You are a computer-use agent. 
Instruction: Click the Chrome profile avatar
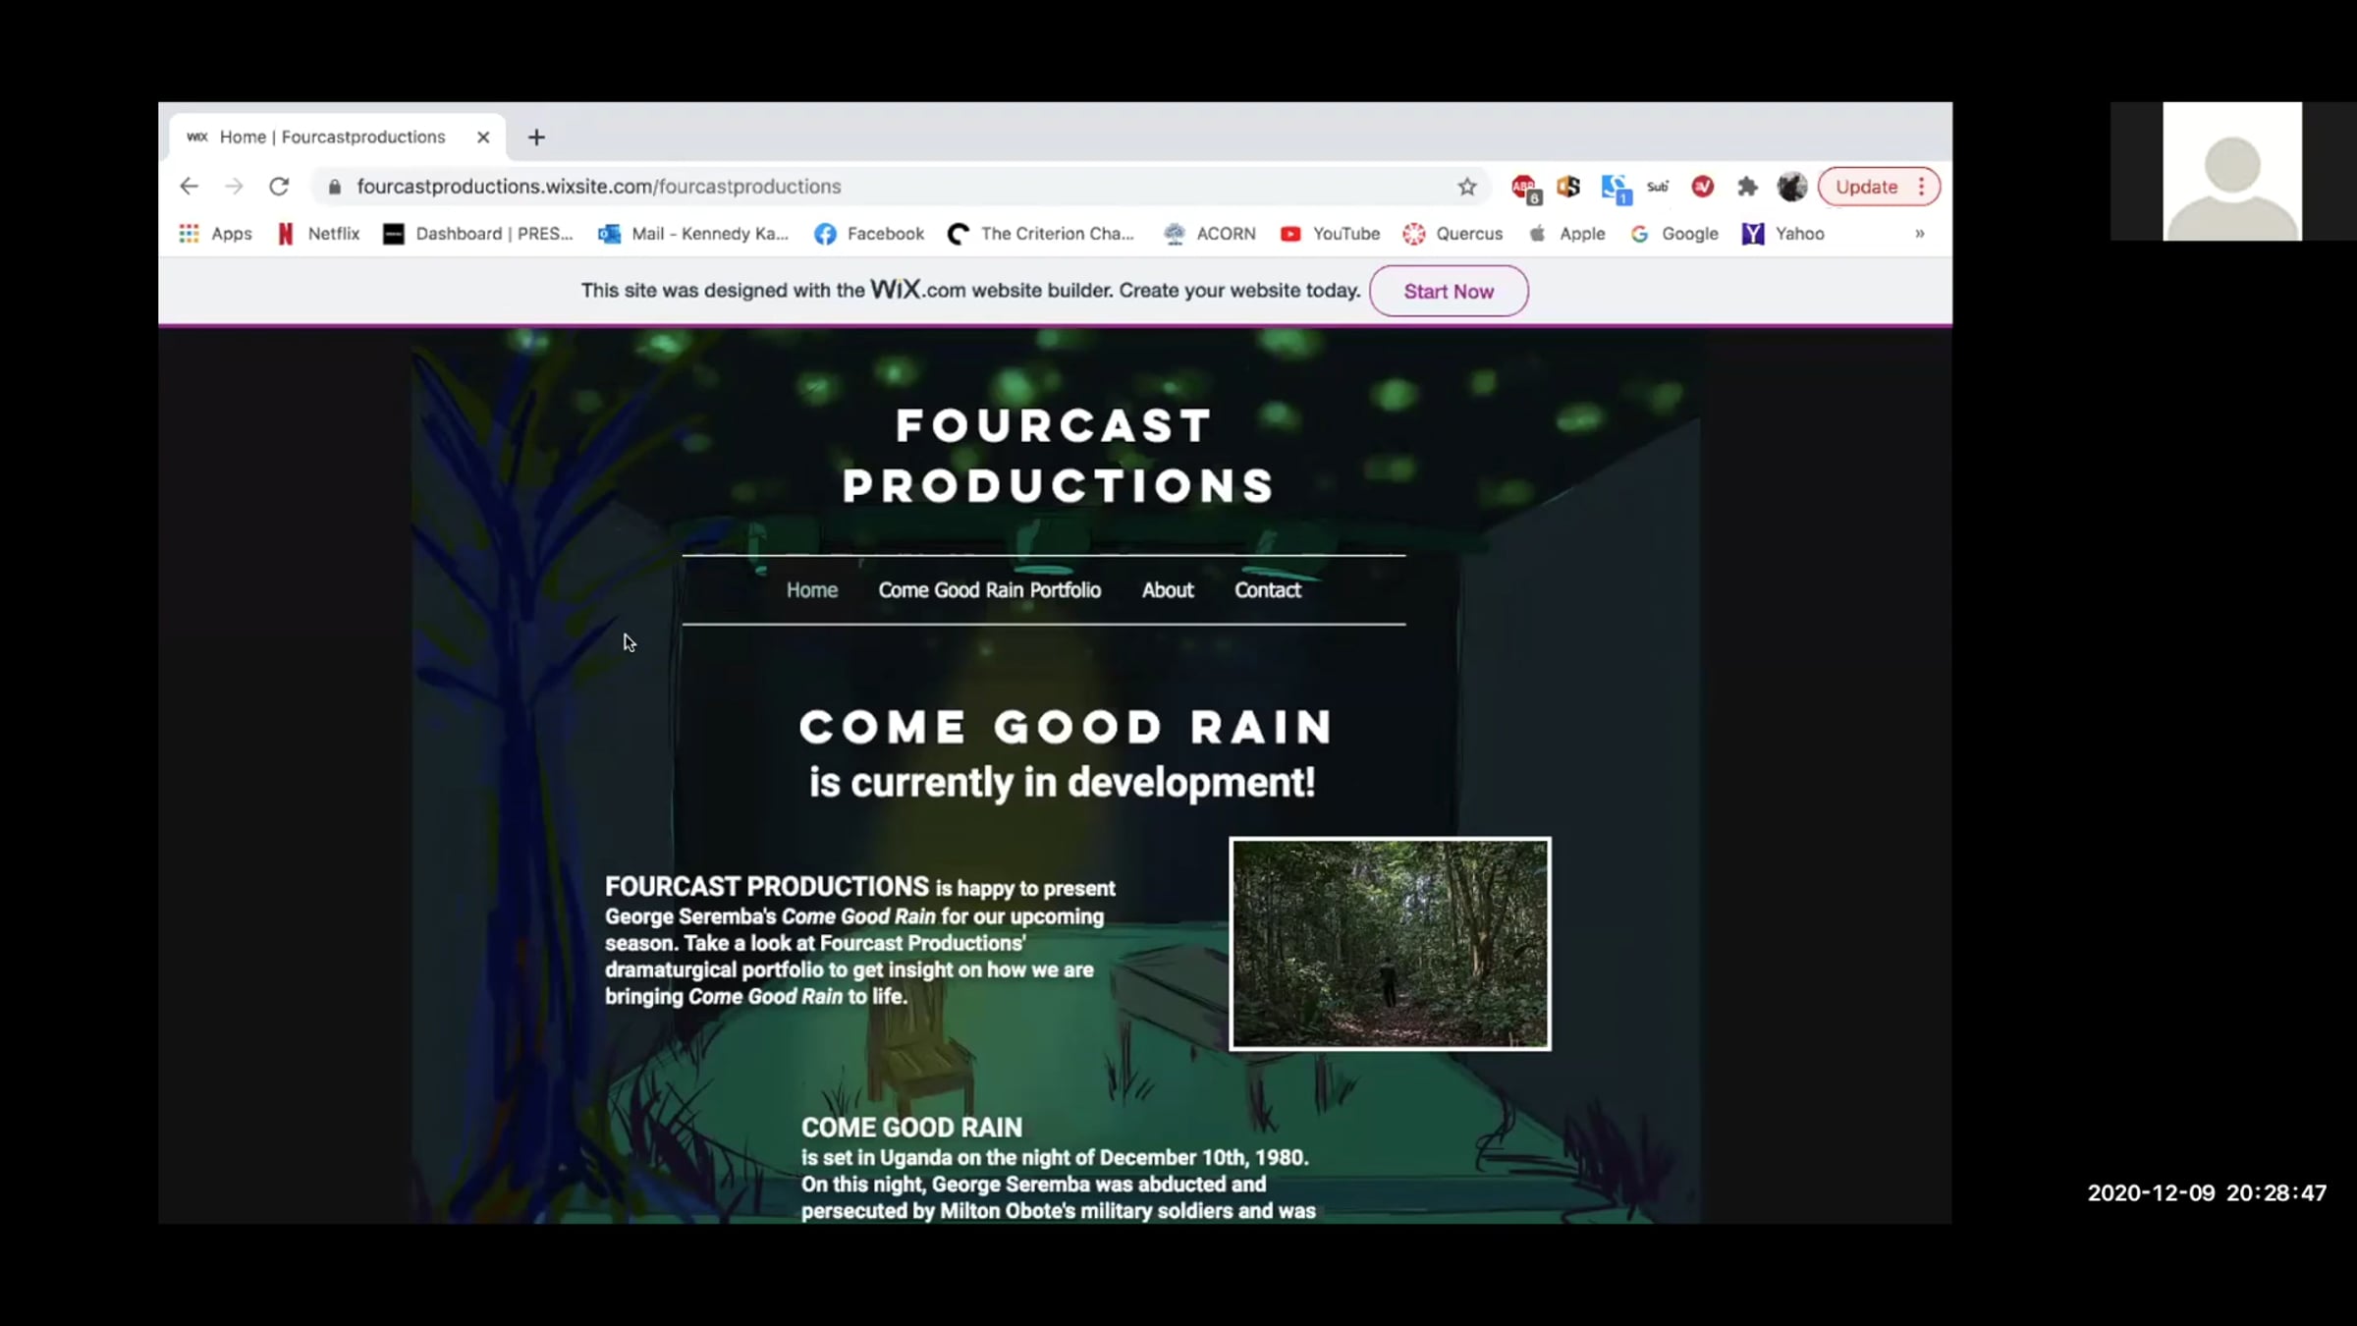point(1791,187)
